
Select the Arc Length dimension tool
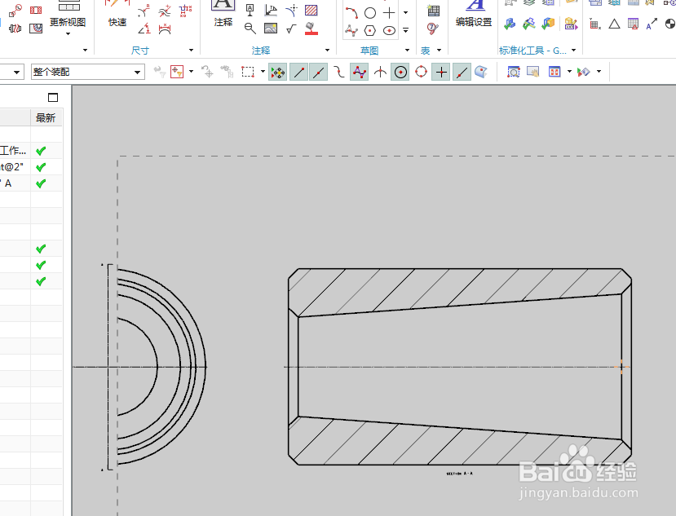165,29
